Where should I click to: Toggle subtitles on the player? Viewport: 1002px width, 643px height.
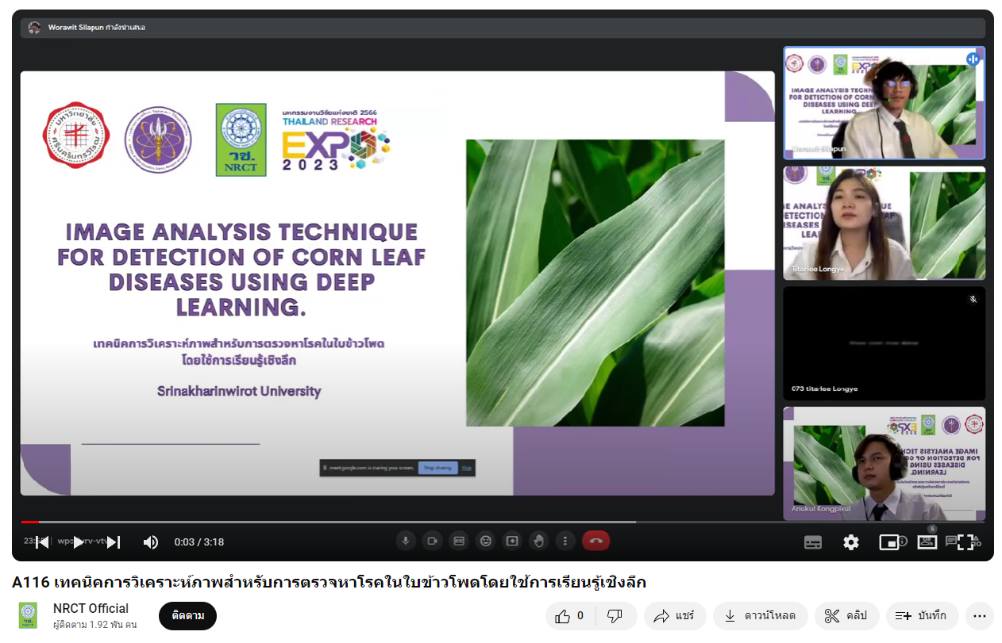tap(812, 542)
